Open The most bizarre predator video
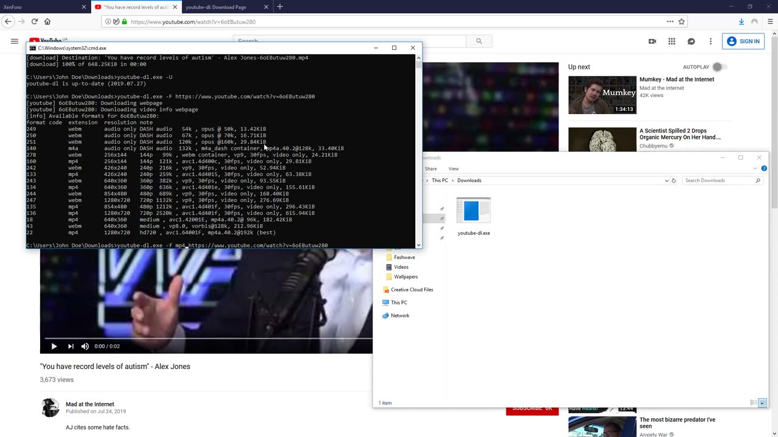The width and height of the screenshot is (778, 437). pos(677,423)
